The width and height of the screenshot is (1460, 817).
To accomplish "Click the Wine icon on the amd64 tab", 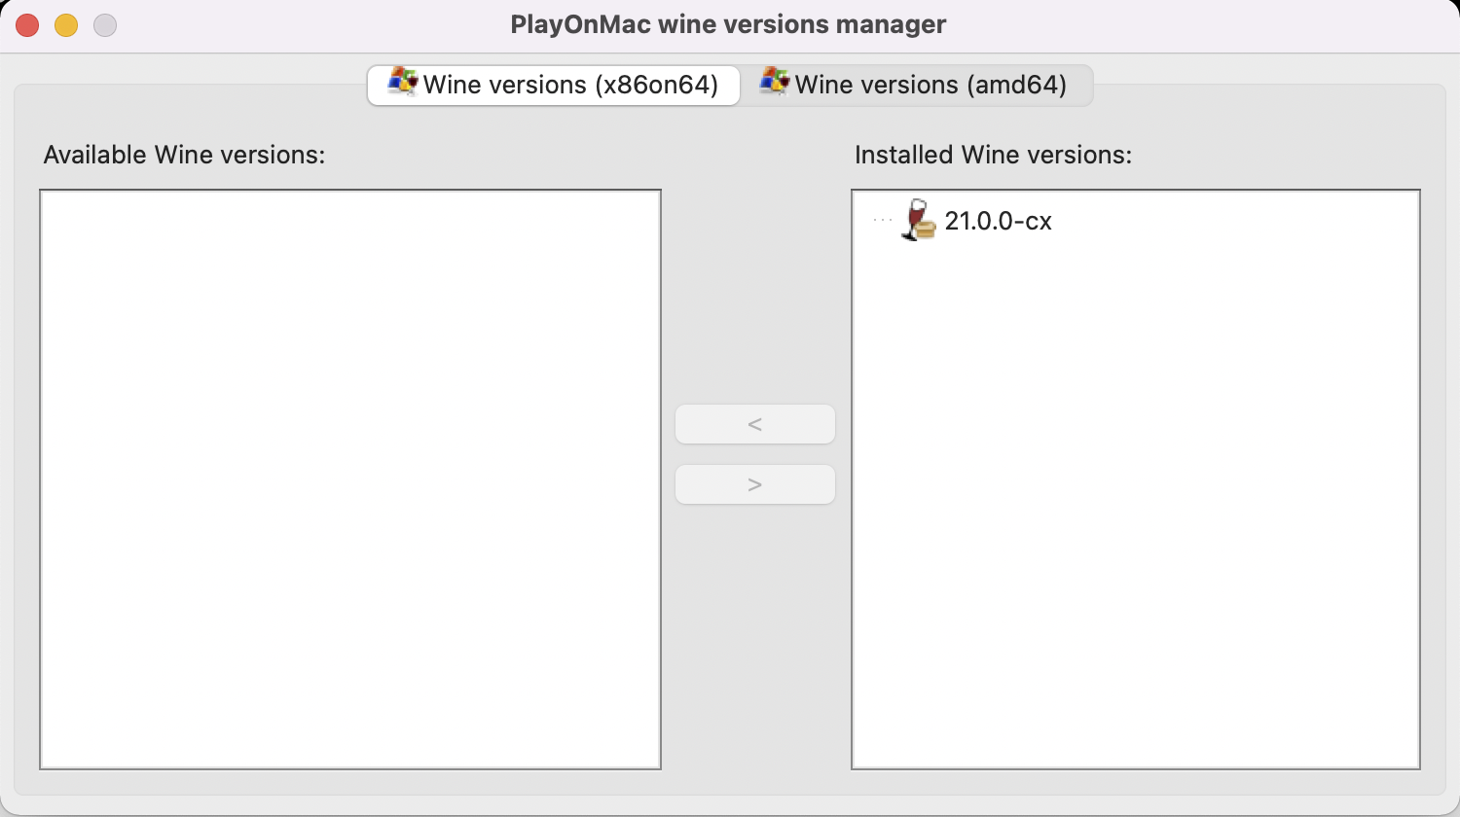I will click(x=775, y=82).
